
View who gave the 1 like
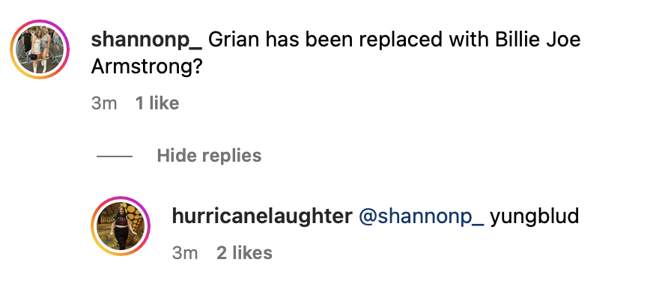pyautogui.click(x=157, y=103)
